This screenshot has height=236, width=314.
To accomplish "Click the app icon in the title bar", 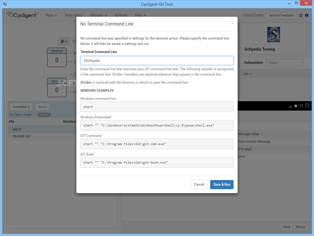I will pyautogui.click(x=5, y=4).
